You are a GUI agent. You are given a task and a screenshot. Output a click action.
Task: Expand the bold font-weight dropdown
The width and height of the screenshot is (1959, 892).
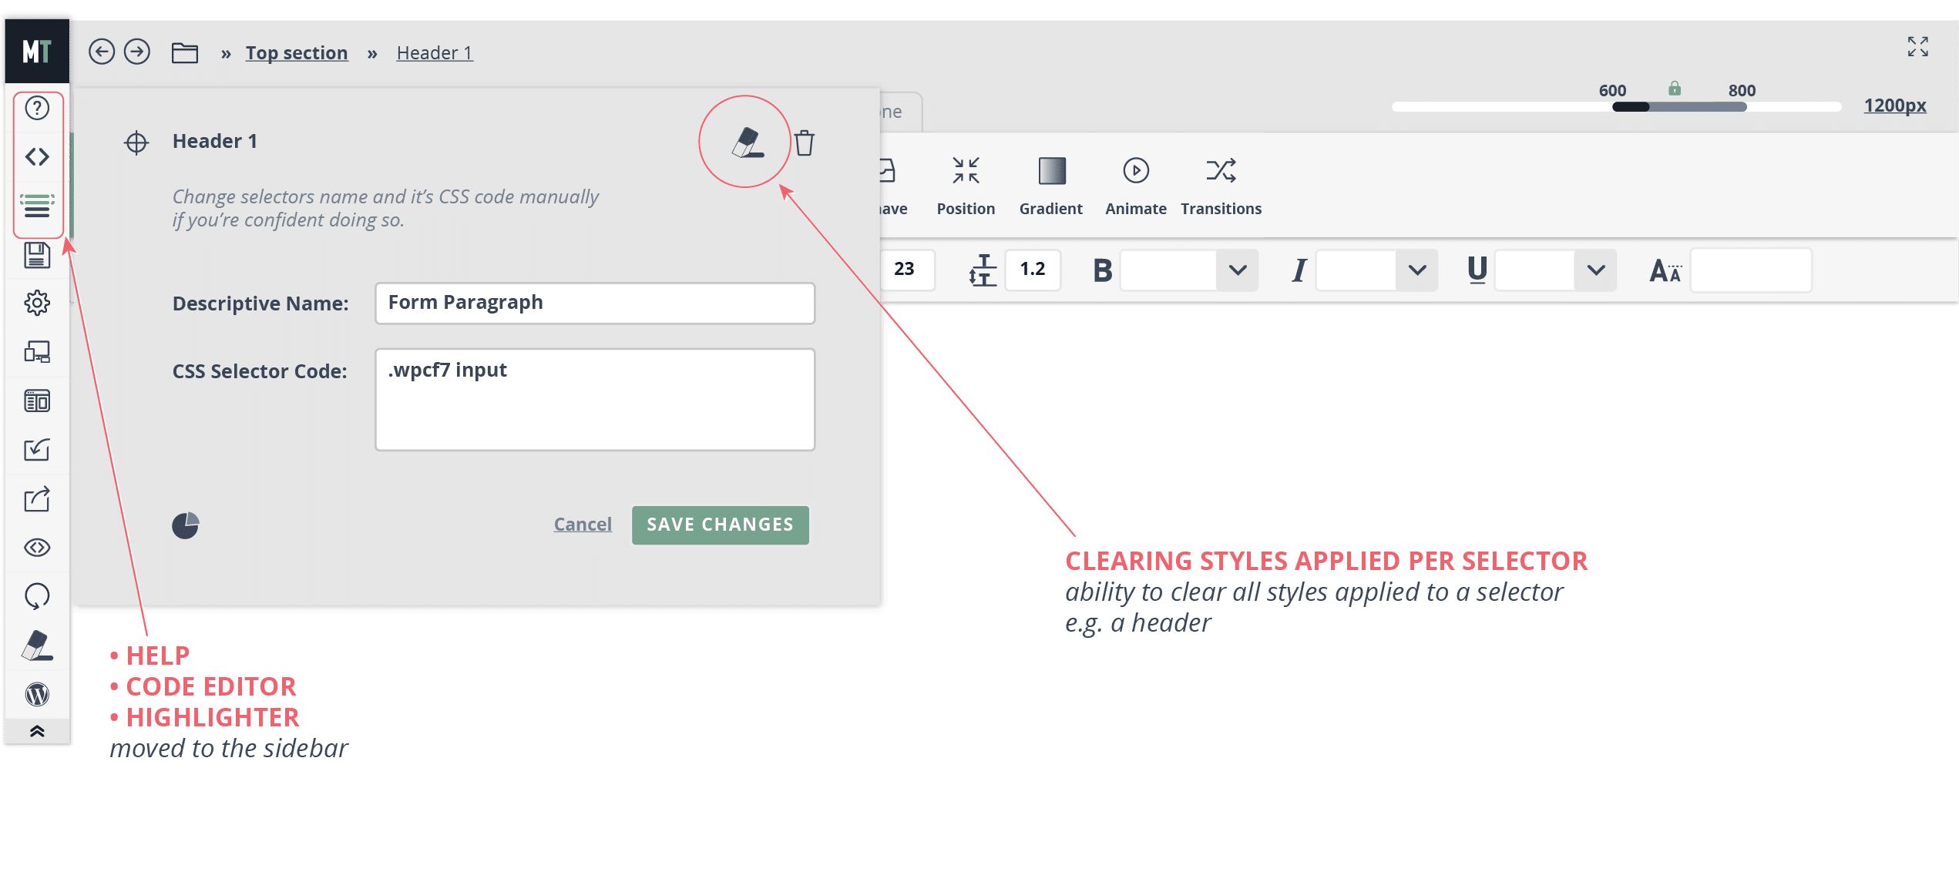click(1237, 270)
